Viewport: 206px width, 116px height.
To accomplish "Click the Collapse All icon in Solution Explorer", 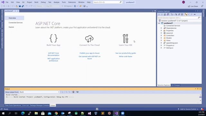I will pos(179,14).
